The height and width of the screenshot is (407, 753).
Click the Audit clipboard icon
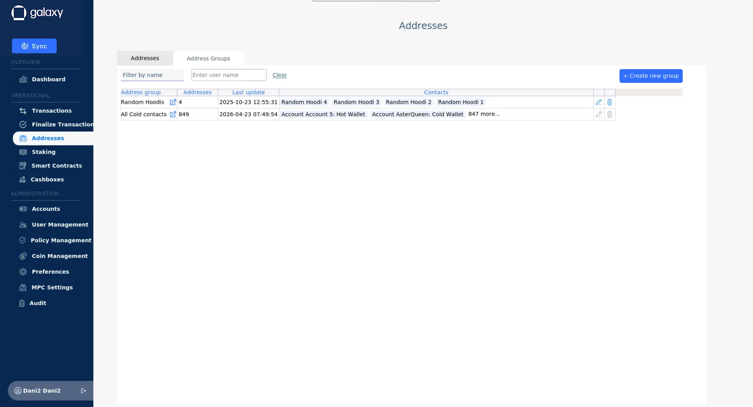22,303
